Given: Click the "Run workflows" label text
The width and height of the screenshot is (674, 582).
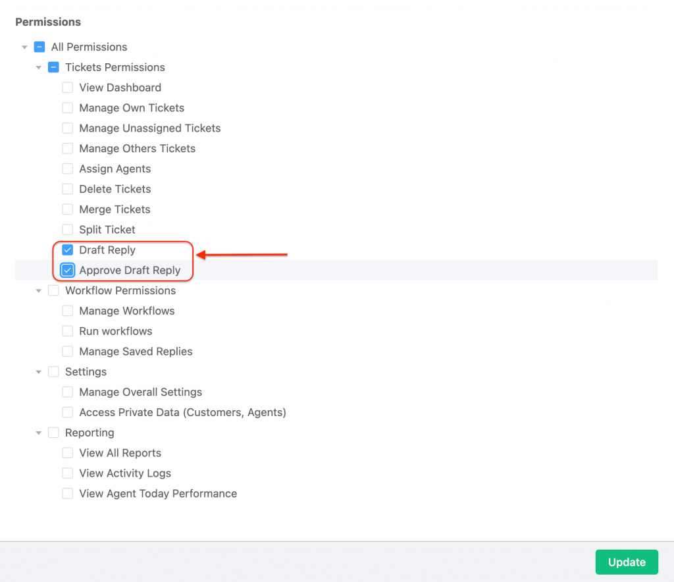Looking at the screenshot, I should pyautogui.click(x=116, y=331).
